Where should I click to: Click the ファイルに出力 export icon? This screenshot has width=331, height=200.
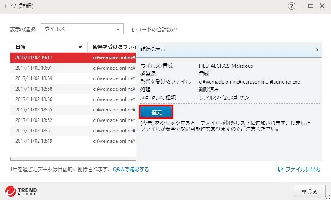(281, 170)
